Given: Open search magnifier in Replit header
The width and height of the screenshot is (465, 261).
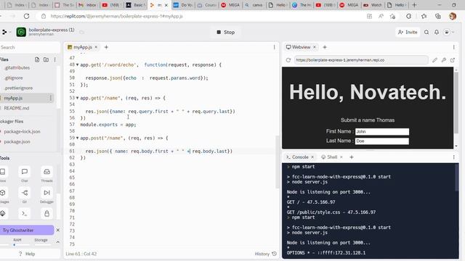Looking at the screenshot, I should 426,32.
